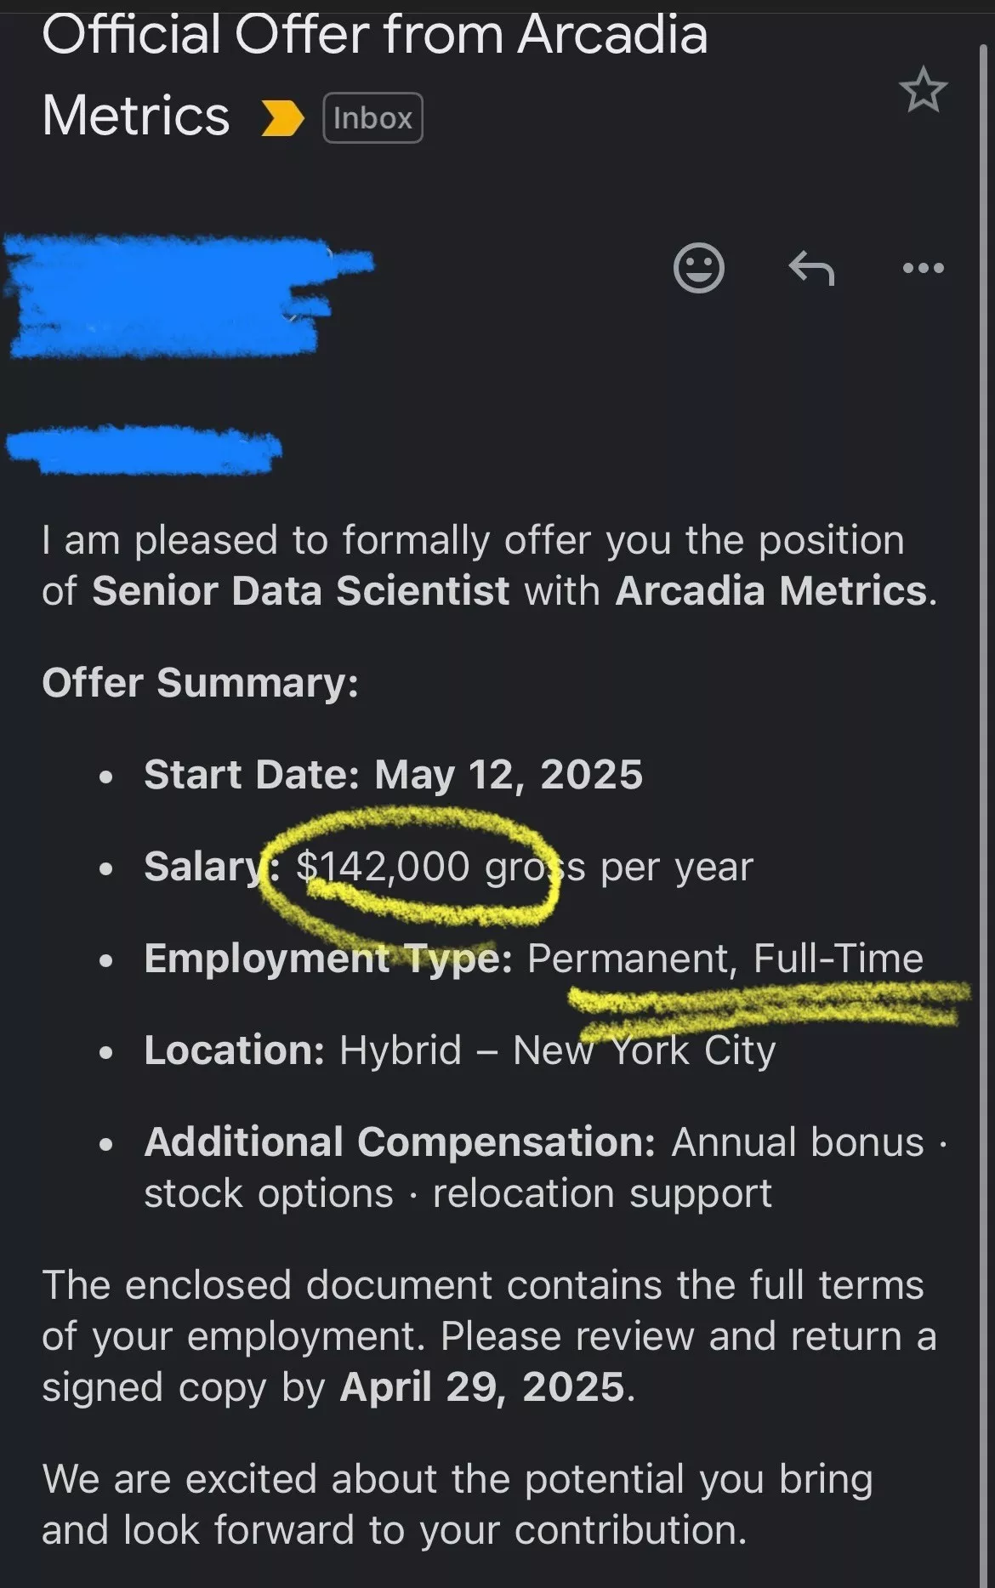
Task: Expand the redacted recipient details line
Action: tap(145, 448)
